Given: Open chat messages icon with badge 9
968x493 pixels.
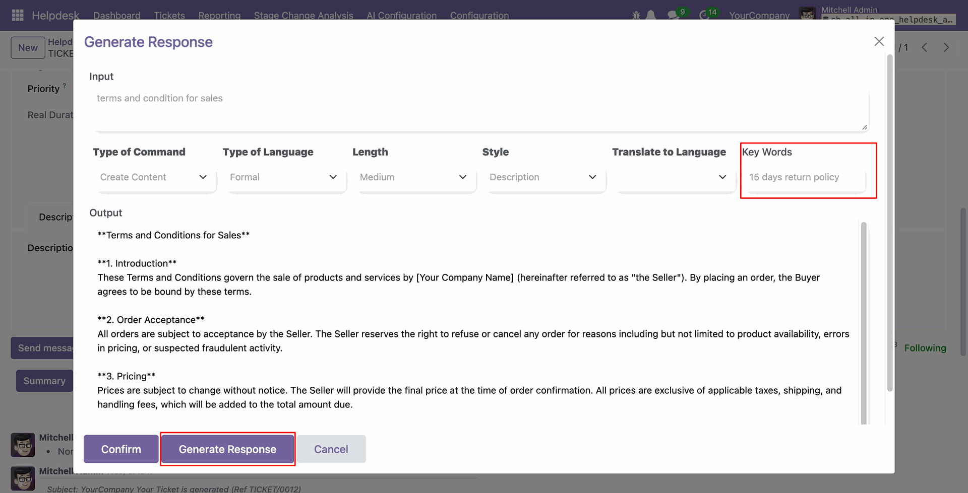Looking at the screenshot, I should click(674, 15).
